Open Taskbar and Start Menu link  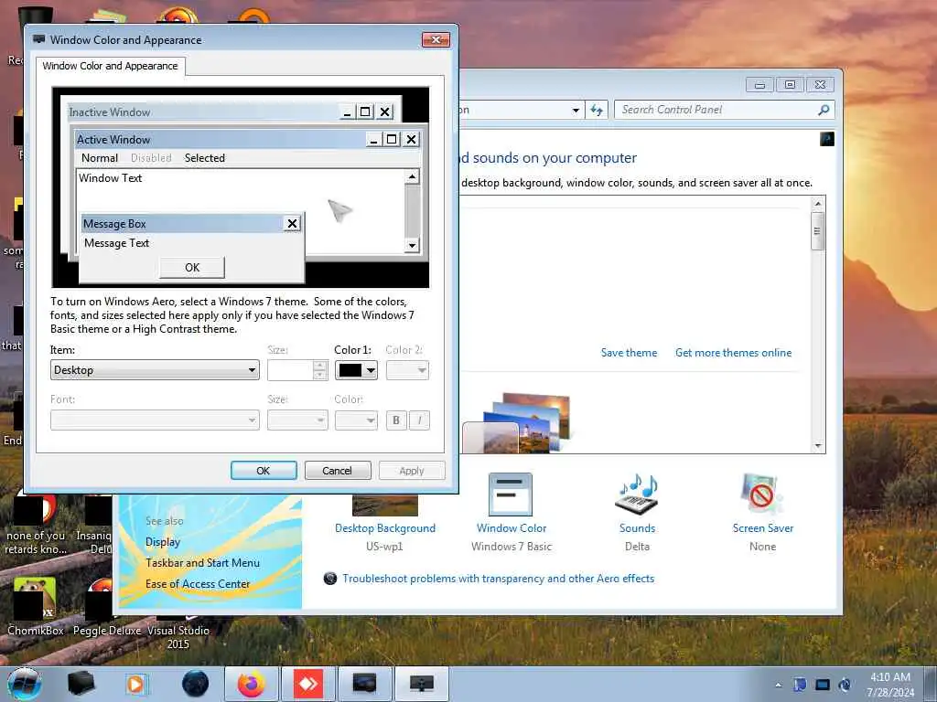pos(202,563)
